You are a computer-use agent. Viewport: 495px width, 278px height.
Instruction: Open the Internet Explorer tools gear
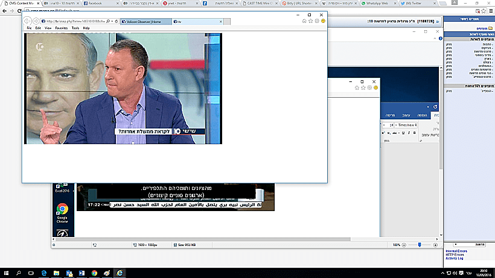318,21
